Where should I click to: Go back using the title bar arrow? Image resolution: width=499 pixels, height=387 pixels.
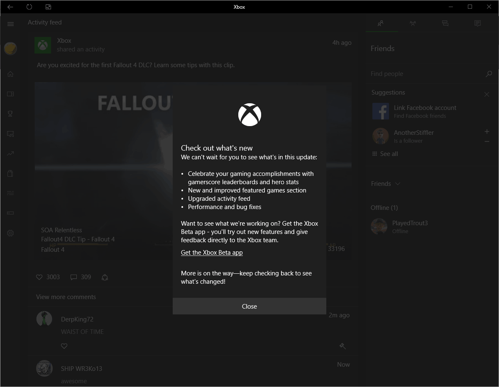point(10,7)
